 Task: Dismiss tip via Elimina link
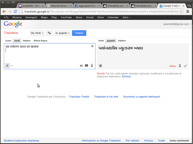[x=126, y=76]
